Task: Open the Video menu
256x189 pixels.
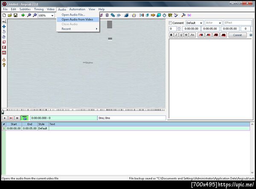Action: coord(51,9)
